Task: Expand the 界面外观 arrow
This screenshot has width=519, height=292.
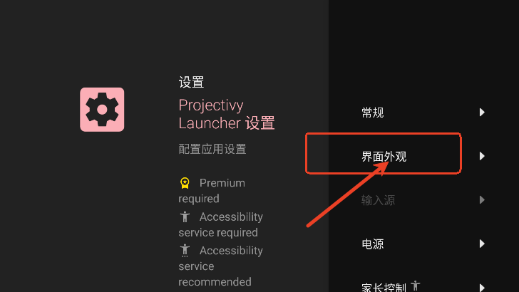Action: 482,156
